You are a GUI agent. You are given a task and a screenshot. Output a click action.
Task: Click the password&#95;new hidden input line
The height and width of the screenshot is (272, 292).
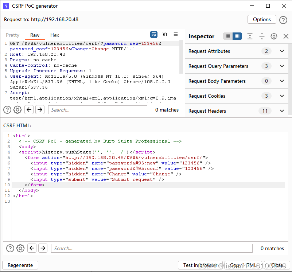click(121, 163)
